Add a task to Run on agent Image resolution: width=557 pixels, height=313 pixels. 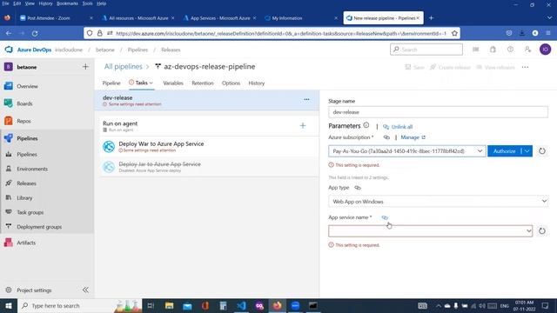(303, 125)
